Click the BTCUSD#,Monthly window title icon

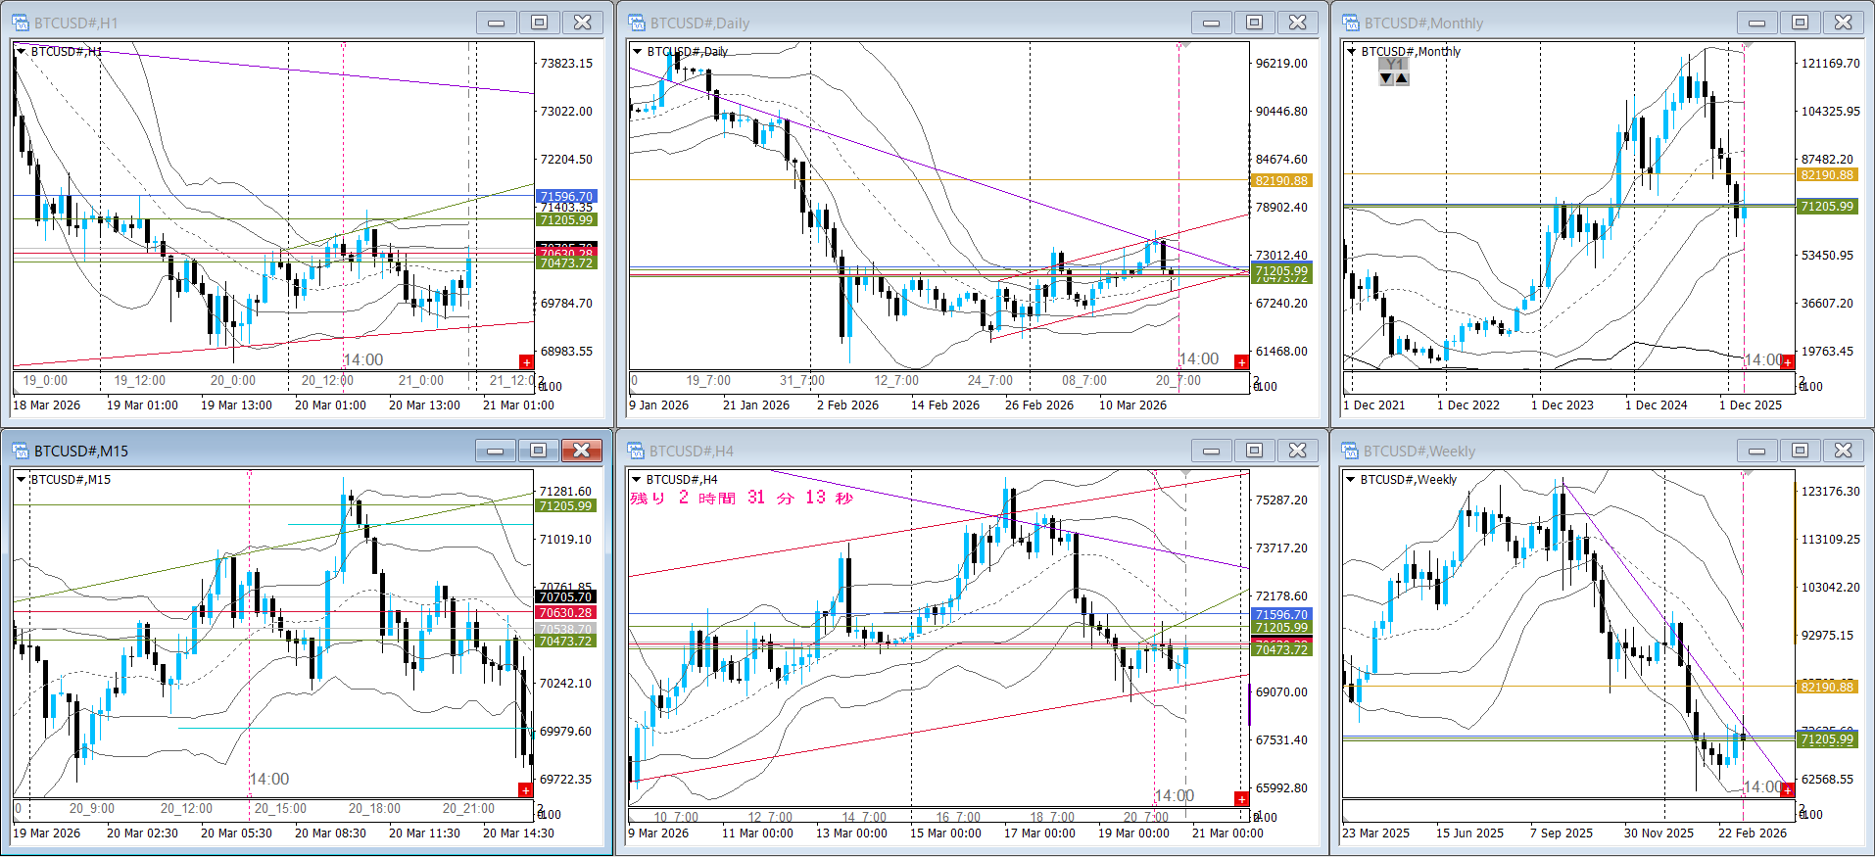point(1351,23)
